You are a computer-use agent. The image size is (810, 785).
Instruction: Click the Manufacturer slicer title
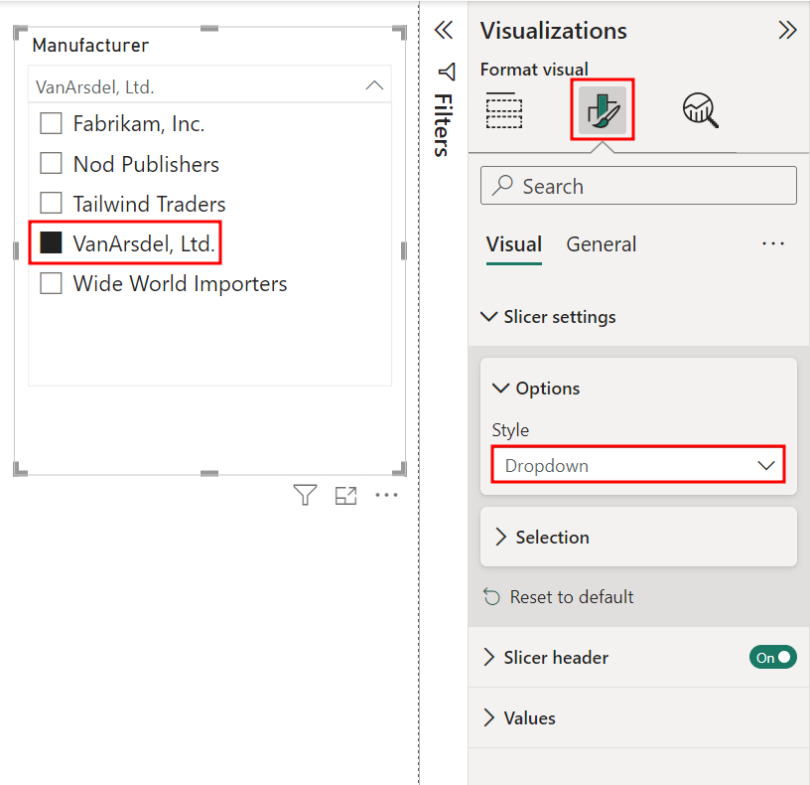pos(90,45)
